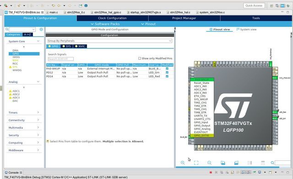Select the PD12 table row
The image size is (293, 179).
pos(110,72)
